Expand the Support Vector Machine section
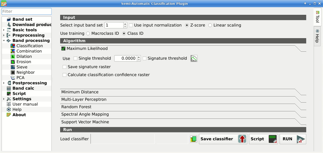 coord(183,122)
